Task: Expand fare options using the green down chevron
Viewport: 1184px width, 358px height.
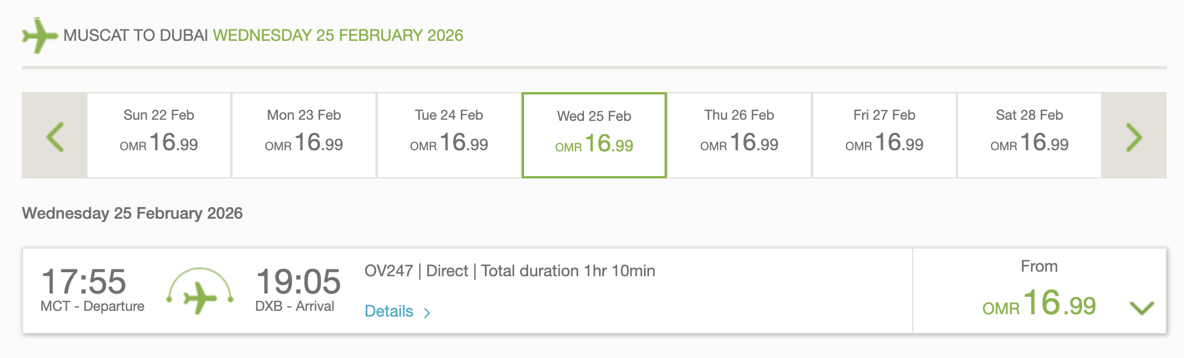Action: pos(1141,308)
